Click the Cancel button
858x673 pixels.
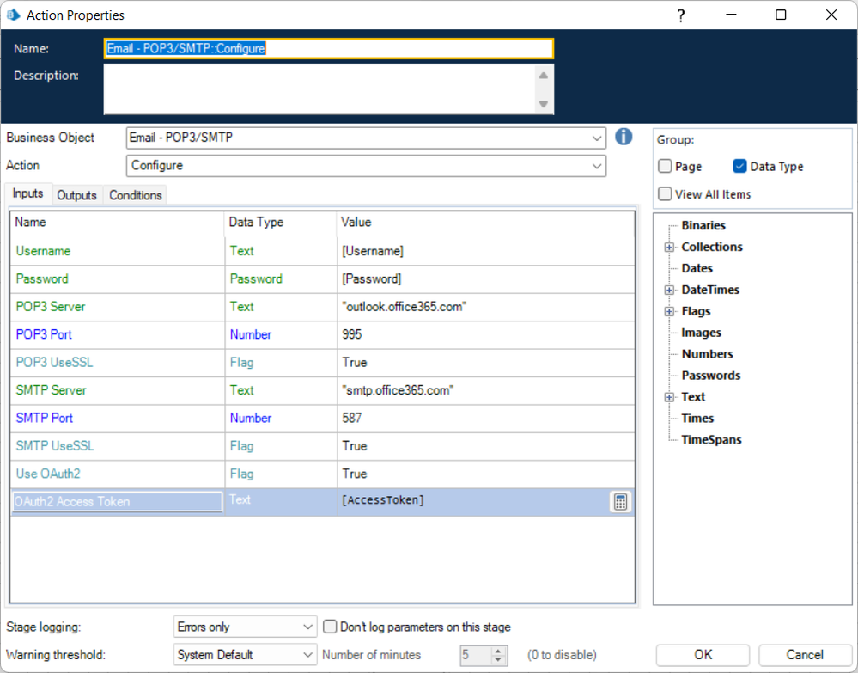coord(804,655)
